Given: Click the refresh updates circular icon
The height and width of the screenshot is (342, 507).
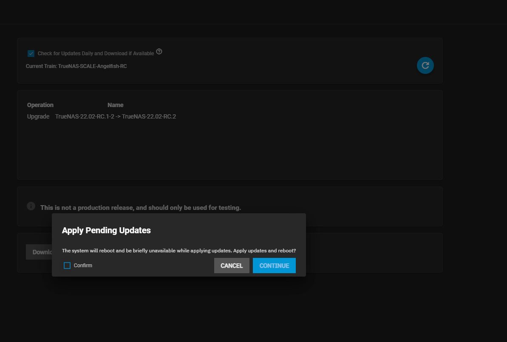Looking at the screenshot, I should (425, 65).
